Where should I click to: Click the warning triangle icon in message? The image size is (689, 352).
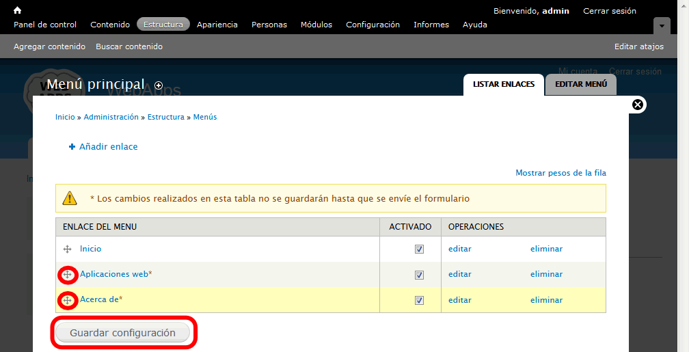click(x=70, y=198)
